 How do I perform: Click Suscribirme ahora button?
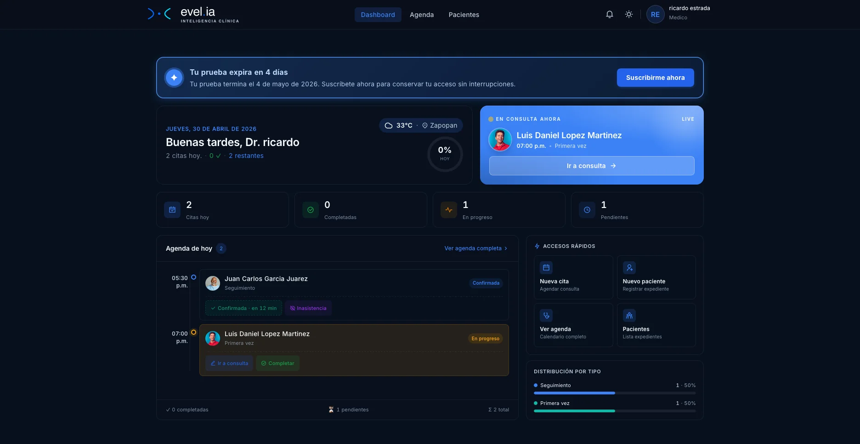click(x=655, y=78)
